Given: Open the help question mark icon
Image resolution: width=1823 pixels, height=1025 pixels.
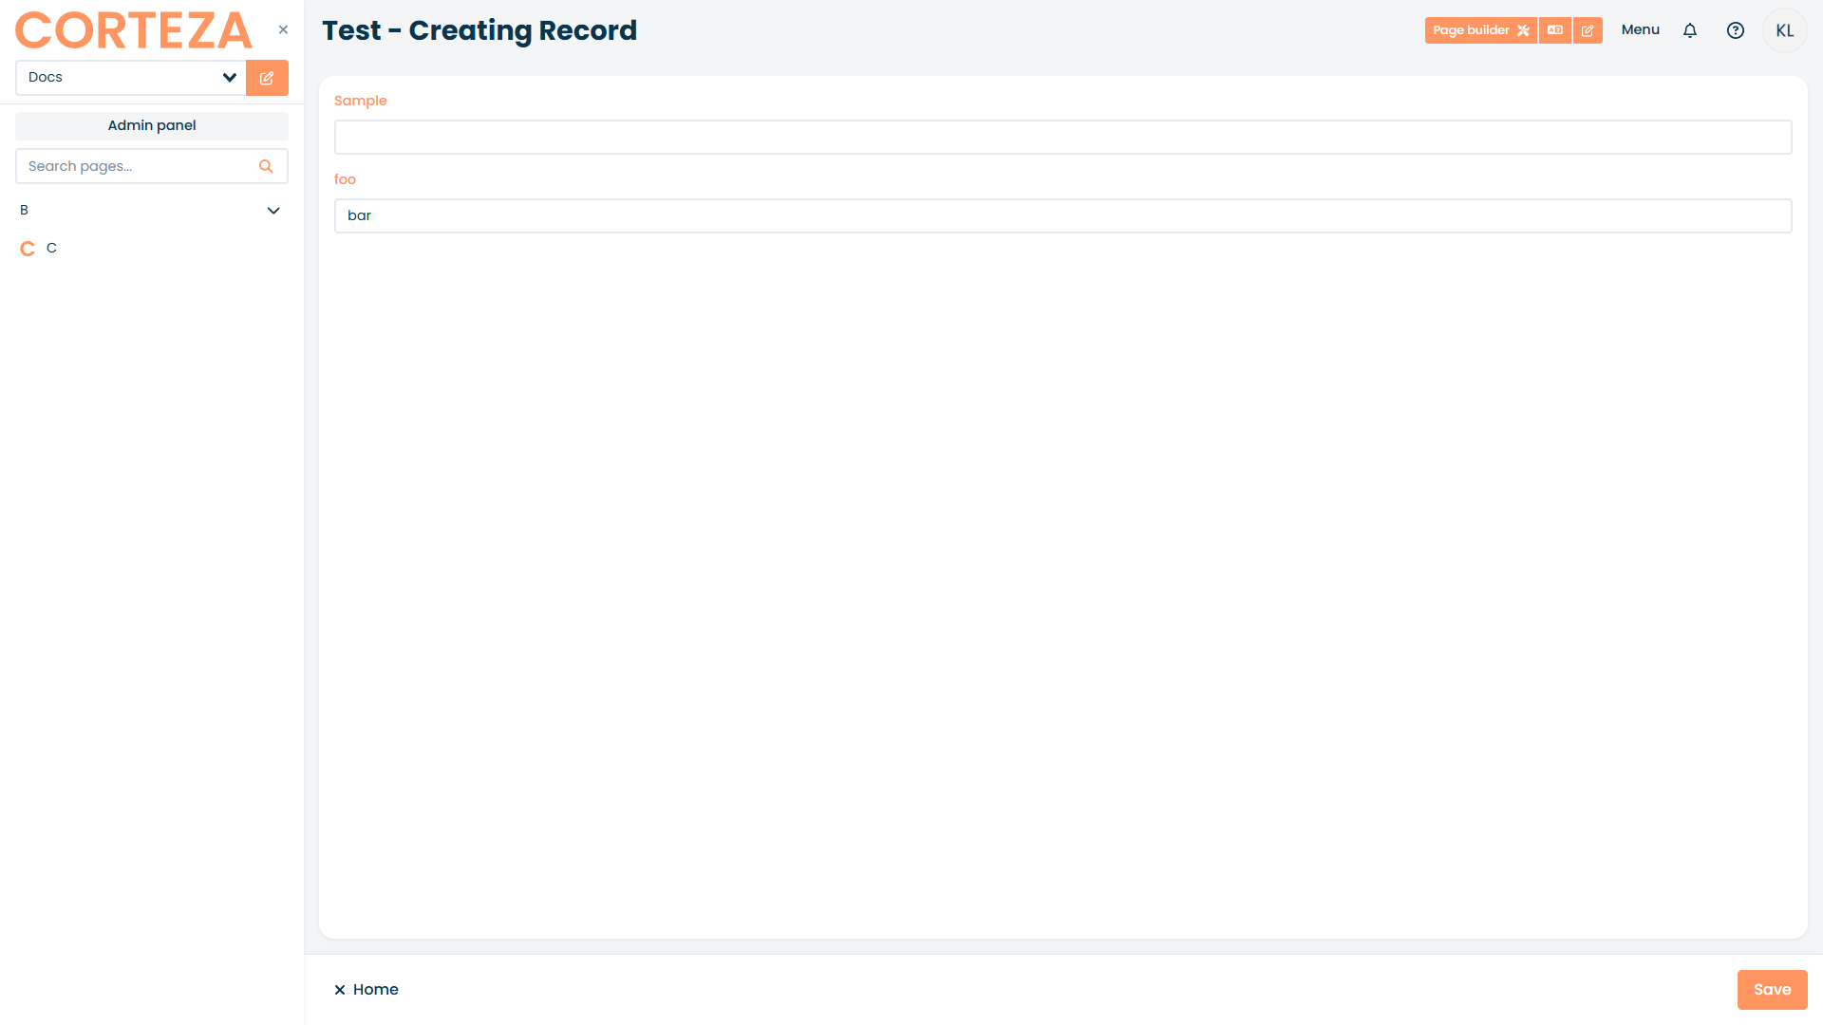Looking at the screenshot, I should [x=1736, y=30].
